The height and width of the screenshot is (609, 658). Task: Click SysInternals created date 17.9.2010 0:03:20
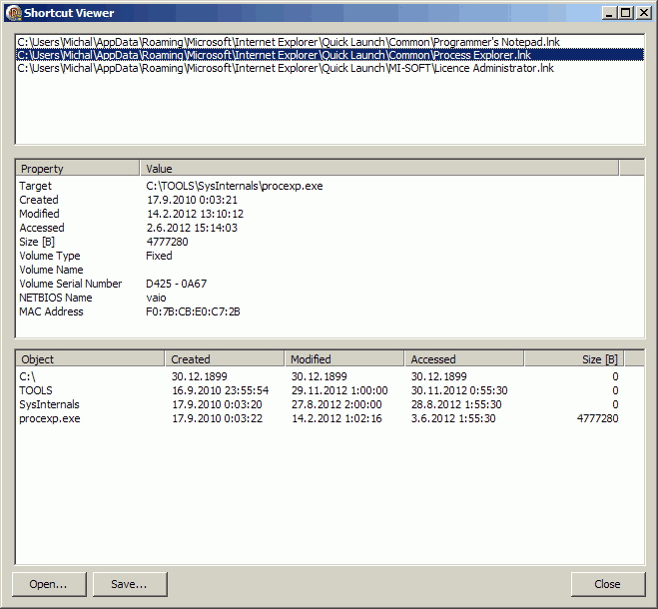[x=217, y=404]
